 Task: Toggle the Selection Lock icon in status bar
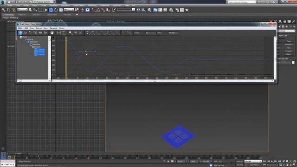tap(168, 161)
